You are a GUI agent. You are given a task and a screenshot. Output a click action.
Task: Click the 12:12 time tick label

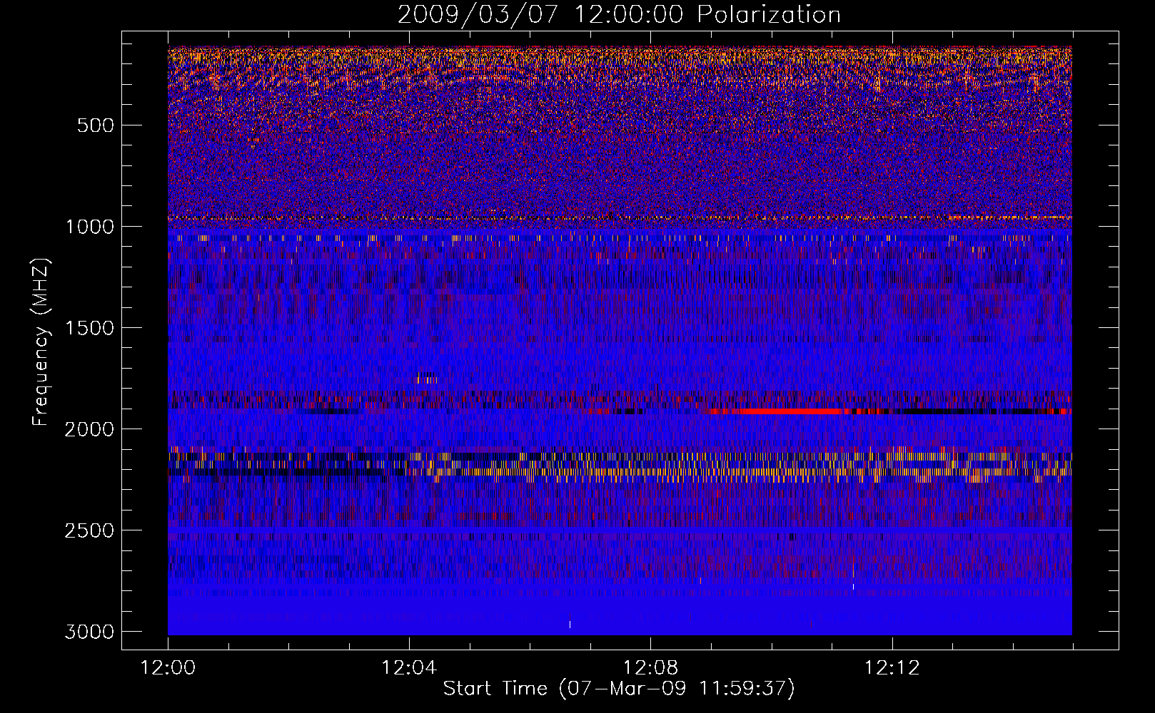coord(892,668)
